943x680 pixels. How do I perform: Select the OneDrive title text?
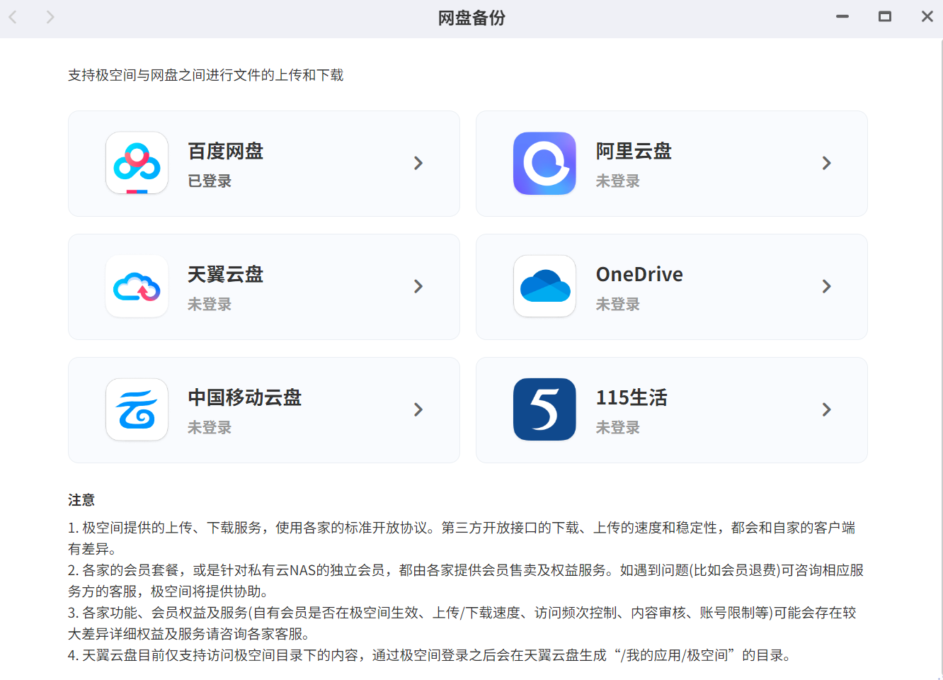coord(639,275)
